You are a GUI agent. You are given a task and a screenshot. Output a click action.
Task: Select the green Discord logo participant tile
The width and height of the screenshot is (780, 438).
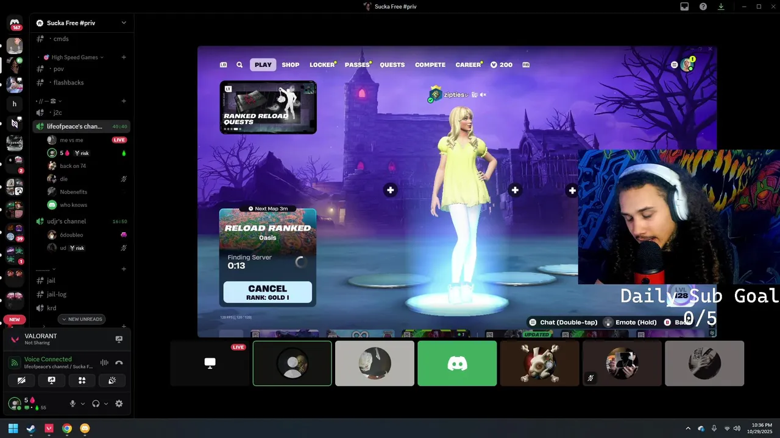click(x=457, y=363)
